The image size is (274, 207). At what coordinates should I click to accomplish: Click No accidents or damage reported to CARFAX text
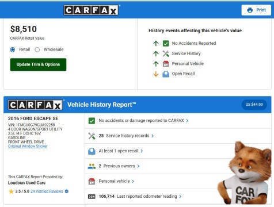point(141,121)
